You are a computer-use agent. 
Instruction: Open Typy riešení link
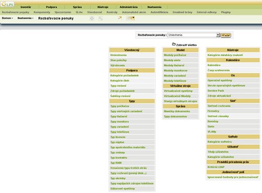click(x=118, y=86)
